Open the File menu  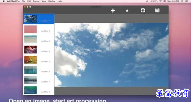[x=23, y=1]
